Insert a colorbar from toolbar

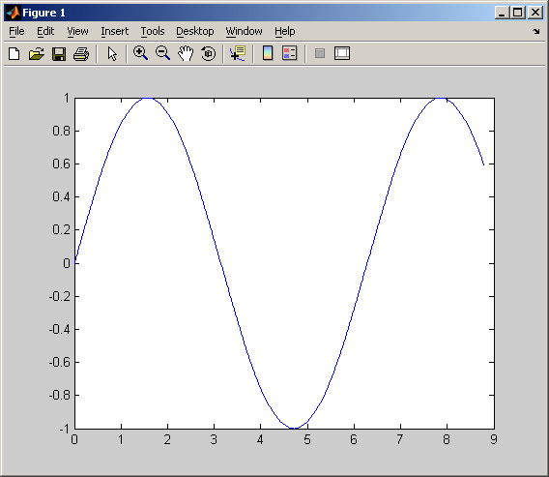pos(268,53)
